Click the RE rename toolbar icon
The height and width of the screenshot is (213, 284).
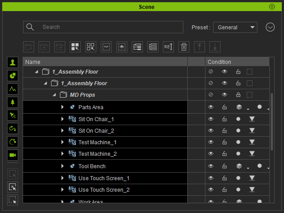point(168,47)
